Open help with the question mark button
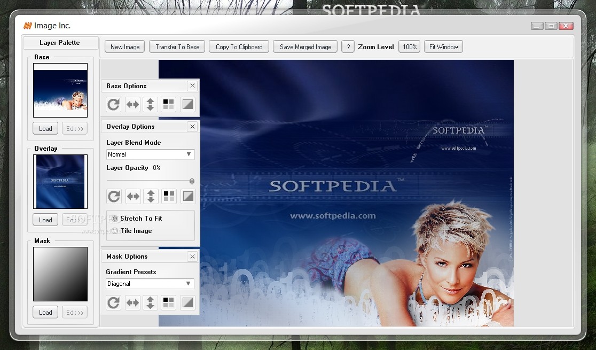This screenshot has width=596, height=350. [x=348, y=47]
